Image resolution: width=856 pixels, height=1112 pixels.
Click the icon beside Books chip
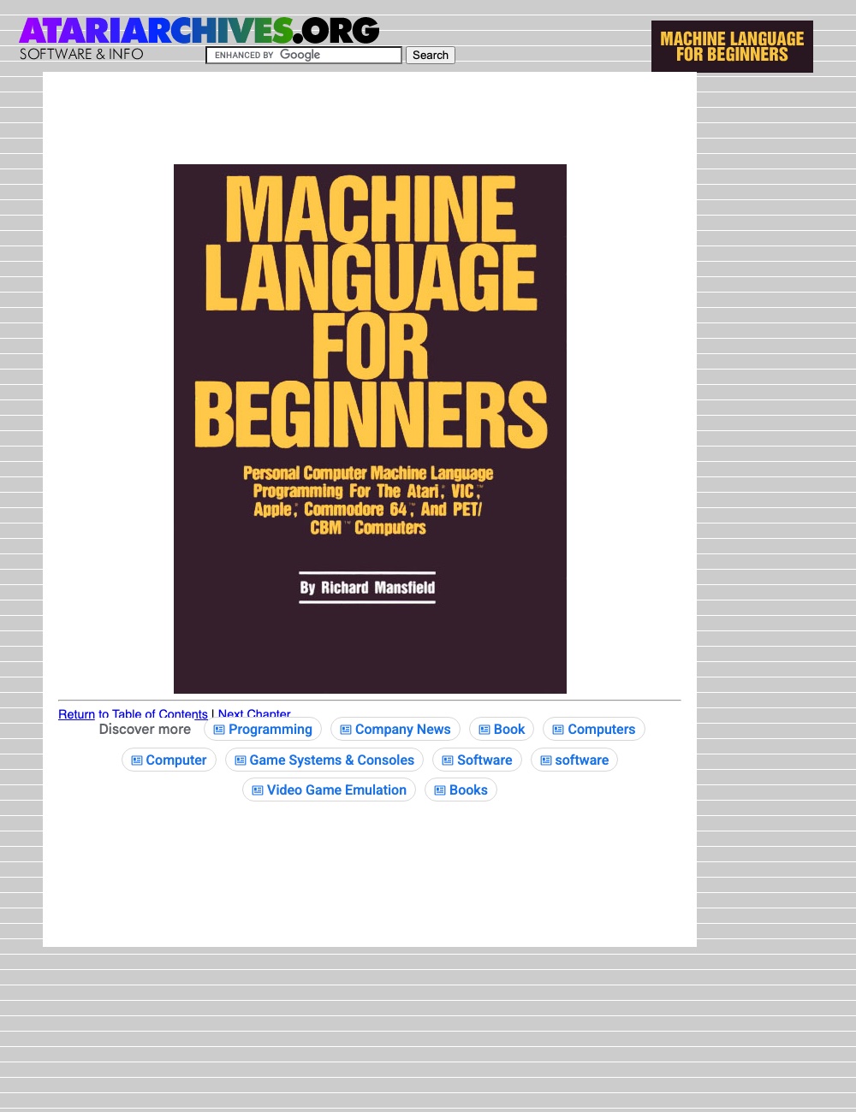(x=440, y=790)
